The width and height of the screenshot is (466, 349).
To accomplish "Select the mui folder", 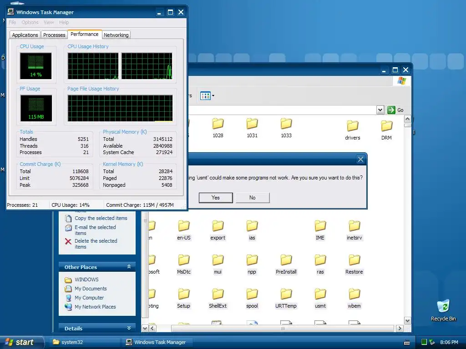I will click(x=218, y=264).
